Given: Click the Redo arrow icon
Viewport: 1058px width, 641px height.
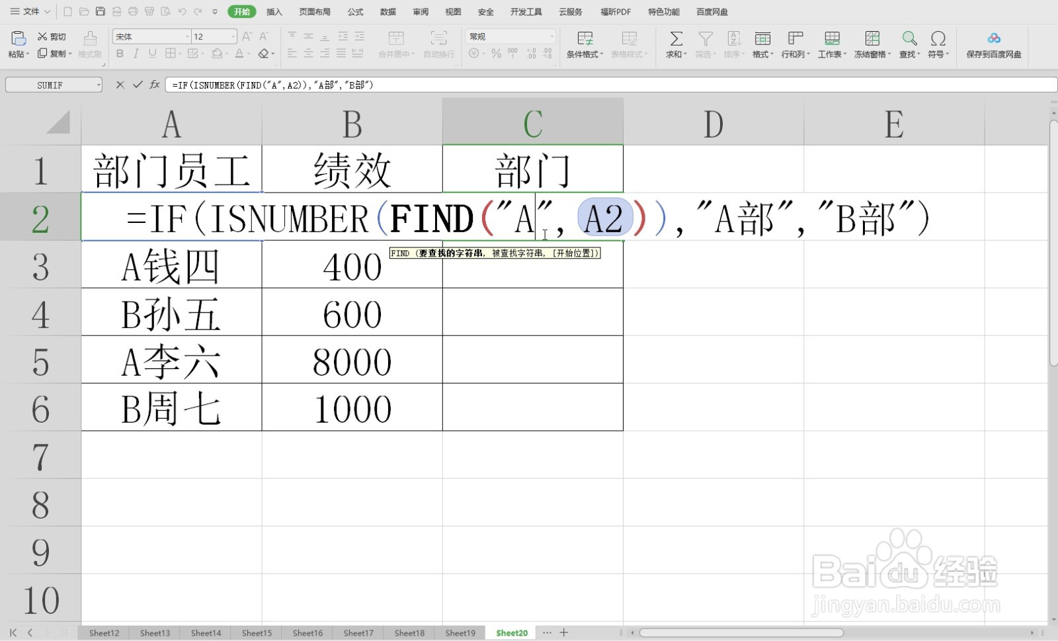Looking at the screenshot, I should coord(198,11).
